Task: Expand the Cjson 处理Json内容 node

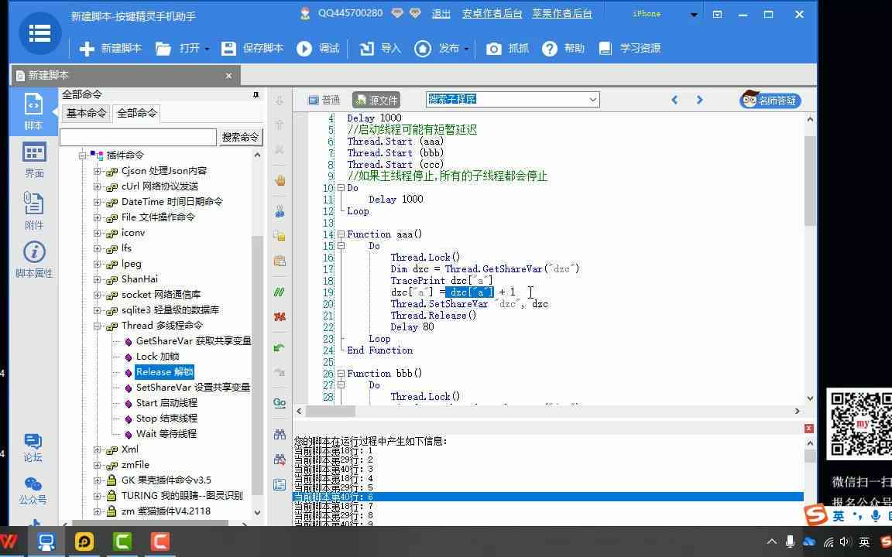Action: tap(98, 171)
